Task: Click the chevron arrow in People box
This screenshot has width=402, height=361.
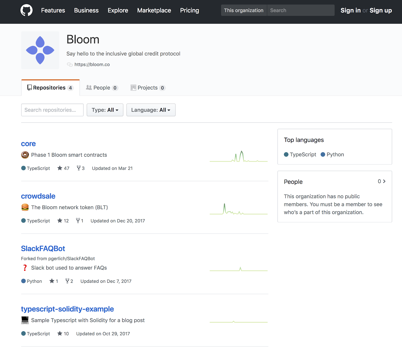Action: click(384, 181)
